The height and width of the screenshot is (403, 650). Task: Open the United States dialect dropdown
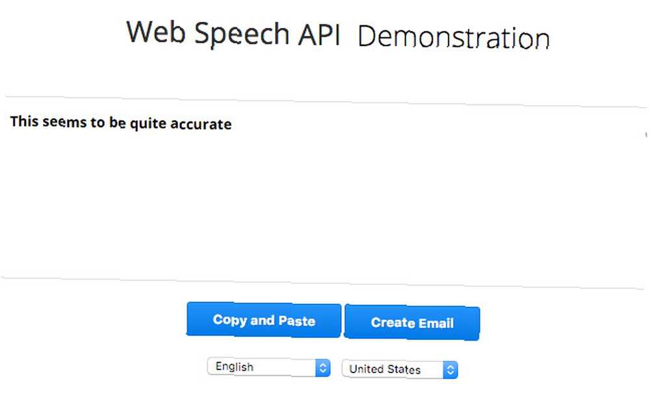tap(400, 369)
